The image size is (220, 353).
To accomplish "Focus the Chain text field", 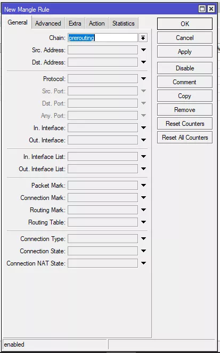I will tap(103, 38).
